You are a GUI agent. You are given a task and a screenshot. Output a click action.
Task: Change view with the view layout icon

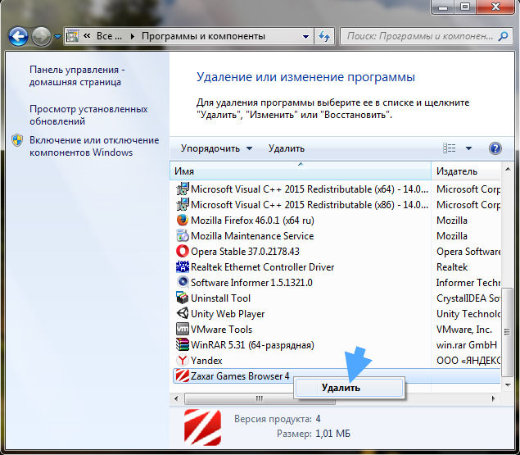449,148
